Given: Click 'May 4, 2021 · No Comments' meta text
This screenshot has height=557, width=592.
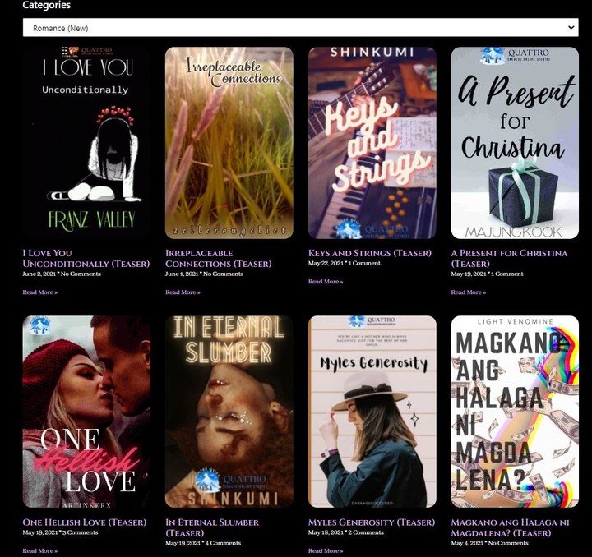Looking at the screenshot, I should (x=490, y=543).
